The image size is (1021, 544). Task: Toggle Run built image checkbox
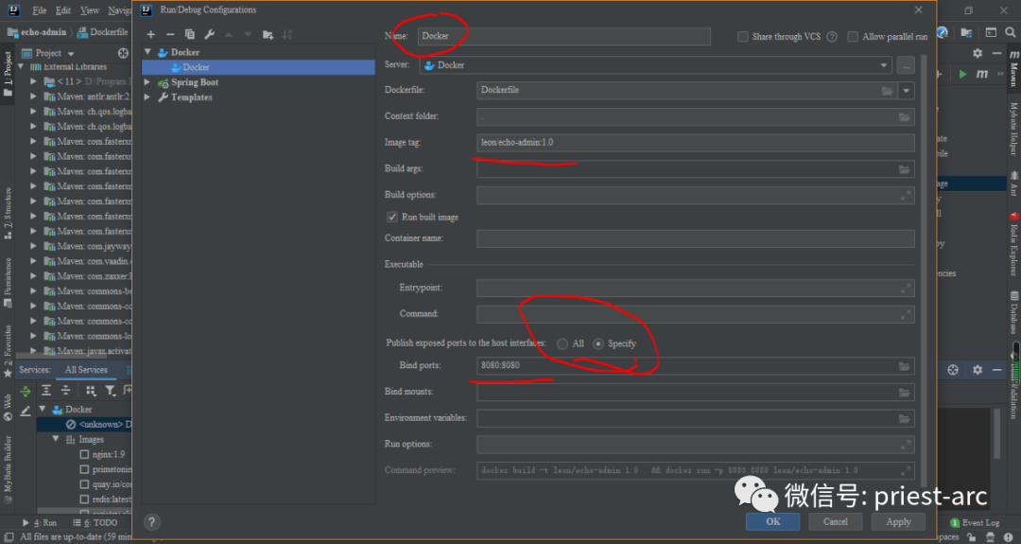[x=392, y=217]
